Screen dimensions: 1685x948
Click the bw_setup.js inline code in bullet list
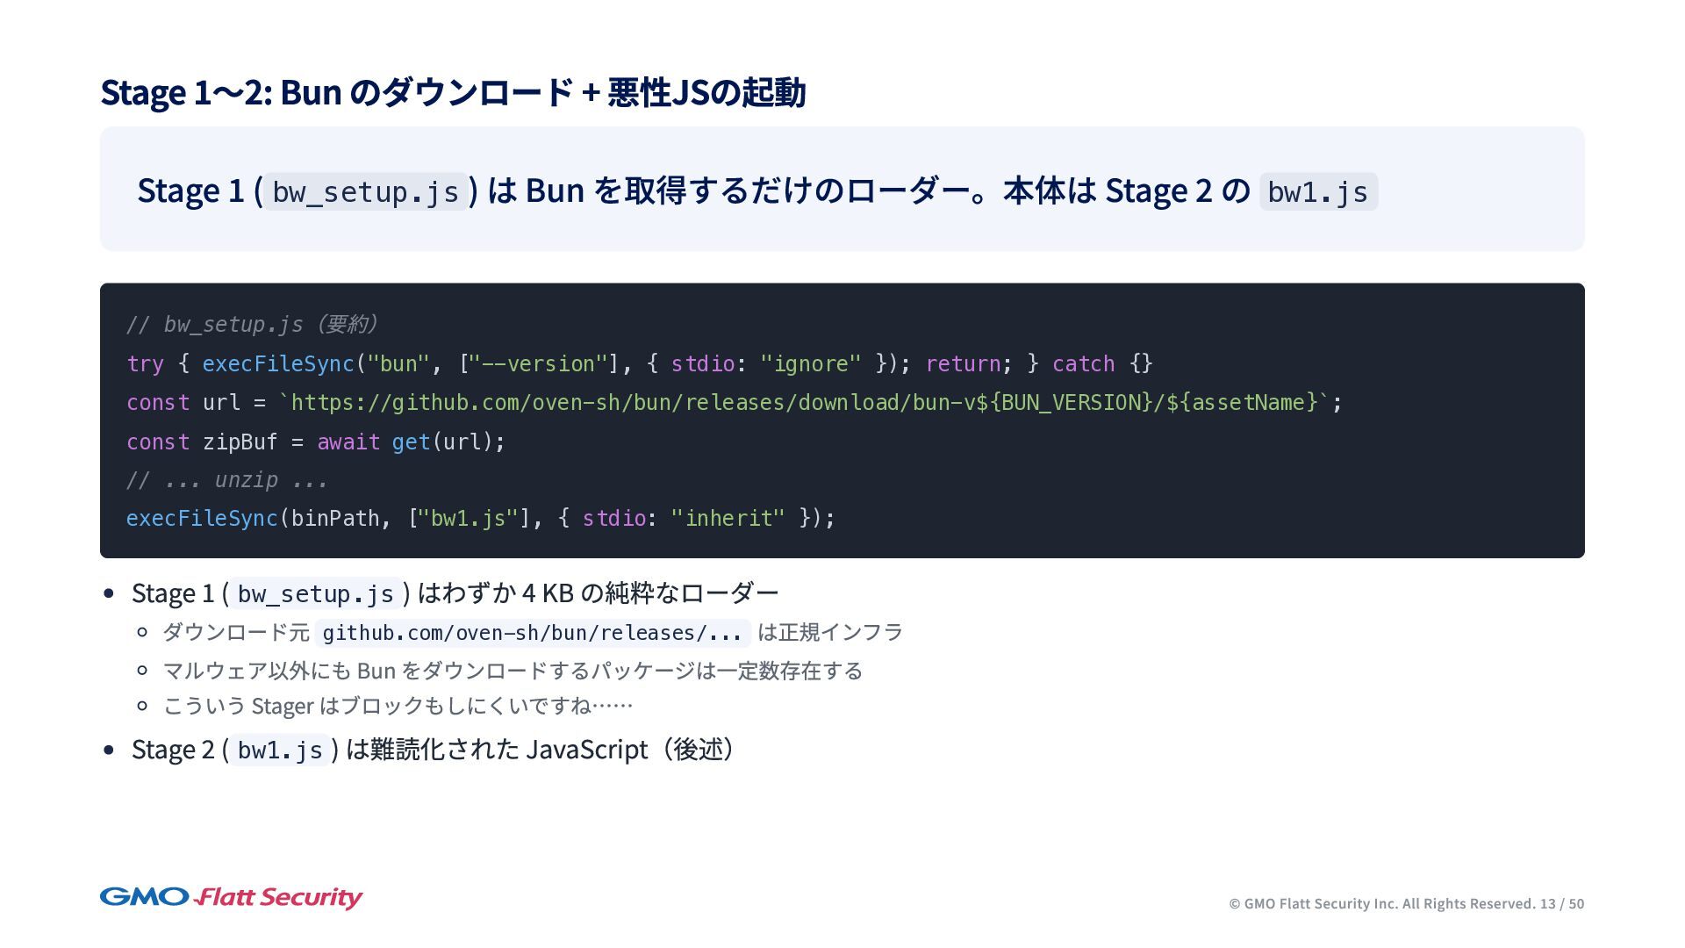[x=315, y=594]
